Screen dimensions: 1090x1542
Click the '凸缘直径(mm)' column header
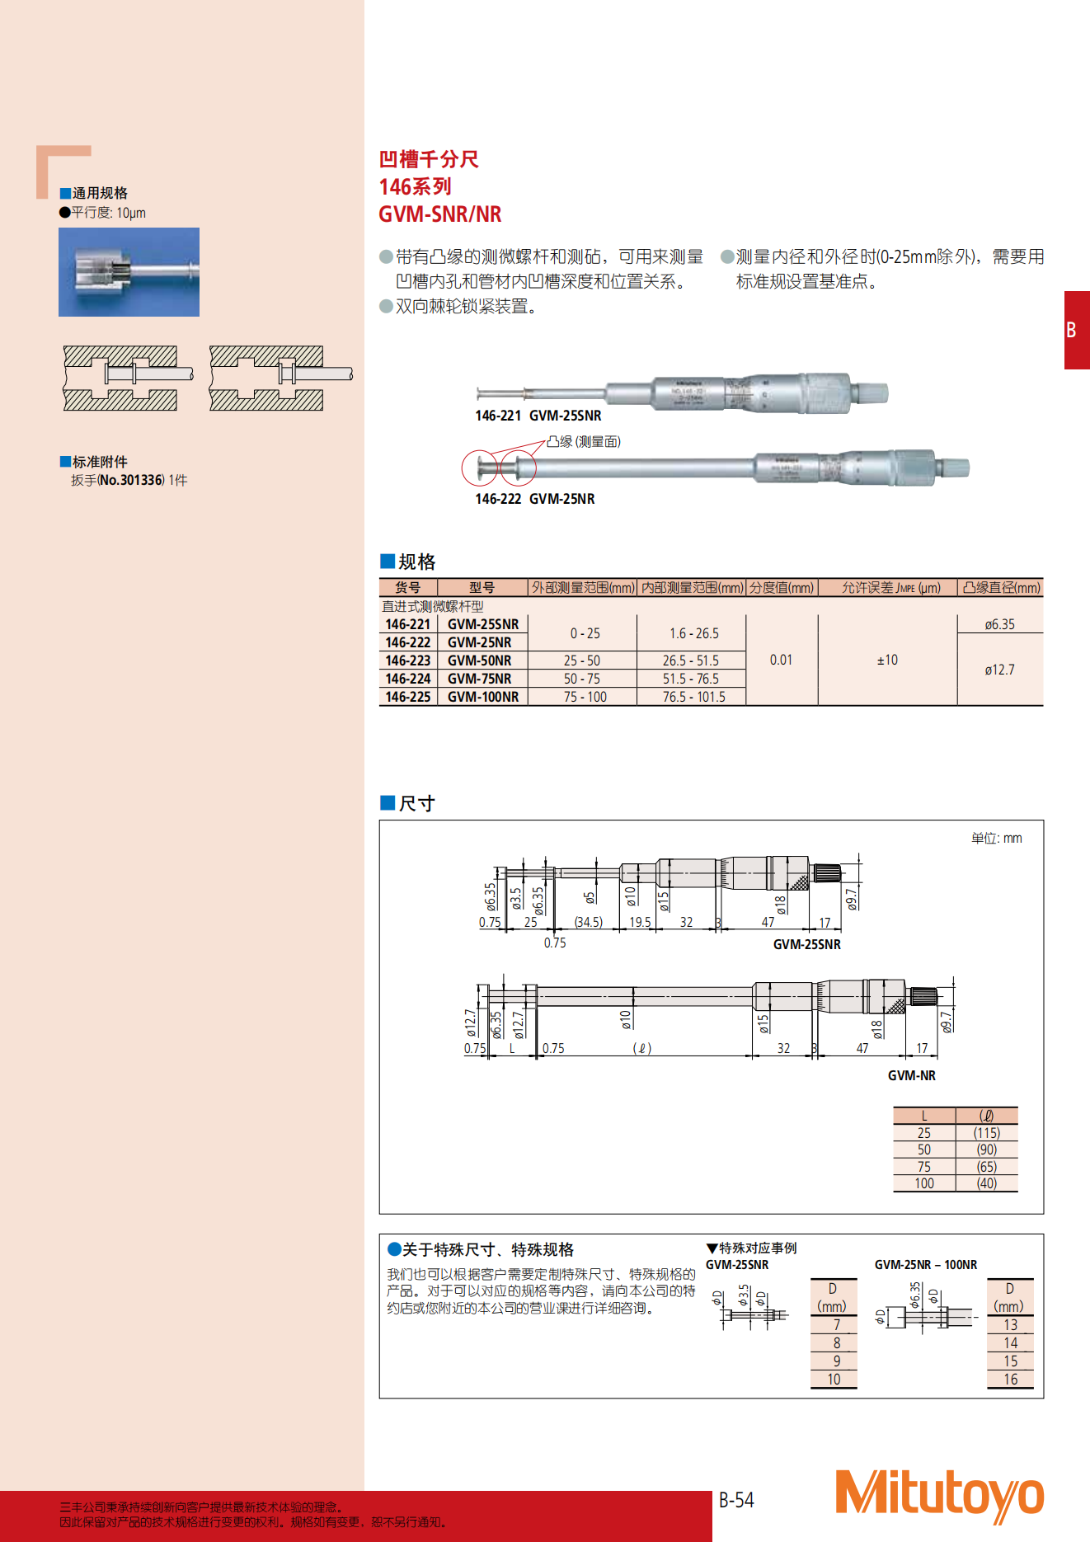click(1001, 588)
